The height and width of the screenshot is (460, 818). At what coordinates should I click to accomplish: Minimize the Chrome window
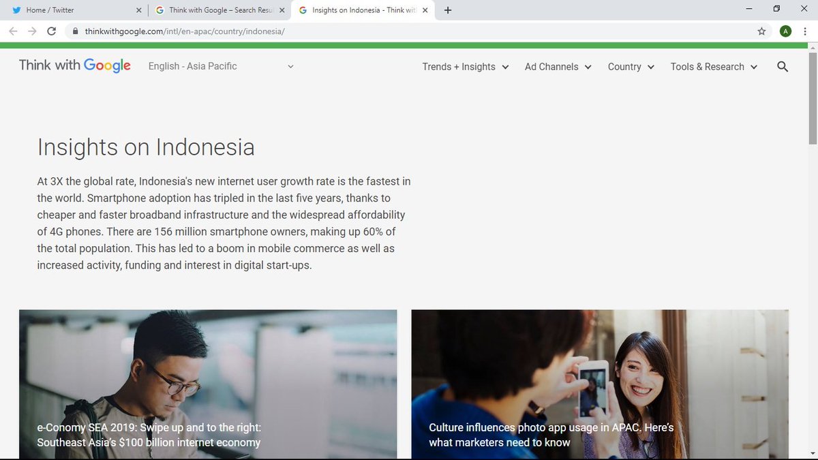click(x=749, y=10)
